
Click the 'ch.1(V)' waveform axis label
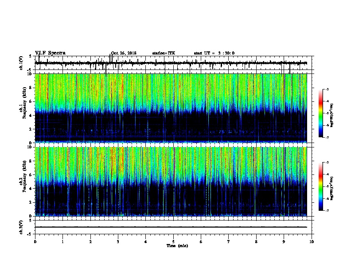pos(21,63)
